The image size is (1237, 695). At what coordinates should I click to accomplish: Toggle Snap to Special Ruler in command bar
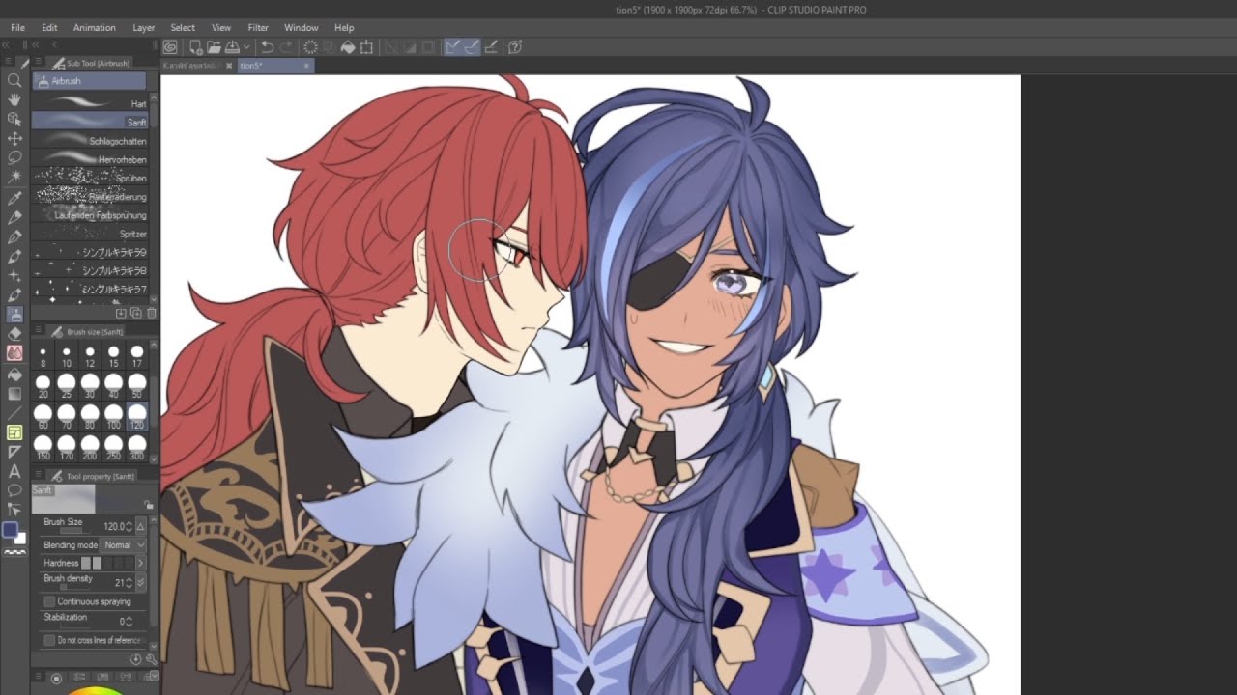point(472,46)
